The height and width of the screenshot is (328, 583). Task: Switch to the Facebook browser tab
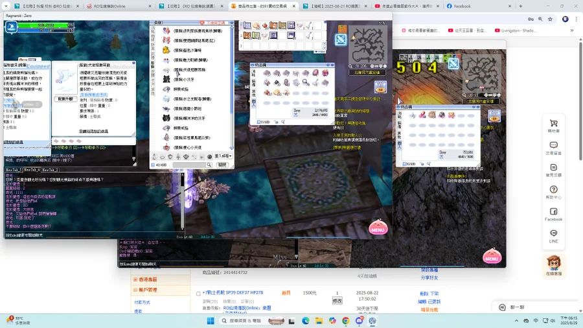coord(479,6)
